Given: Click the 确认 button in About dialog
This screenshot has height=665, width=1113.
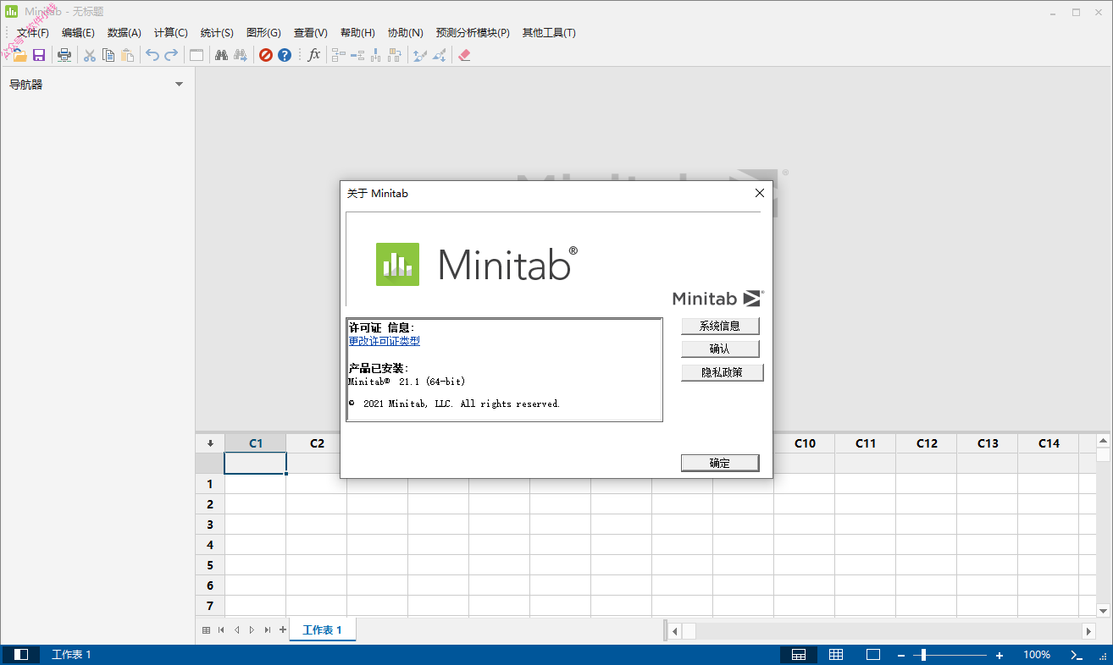Looking at the screenshot, I should (720, 349).
